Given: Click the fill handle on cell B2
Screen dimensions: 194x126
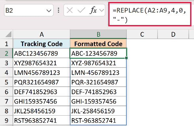Looking at the screenshot, I should [126, 58].
